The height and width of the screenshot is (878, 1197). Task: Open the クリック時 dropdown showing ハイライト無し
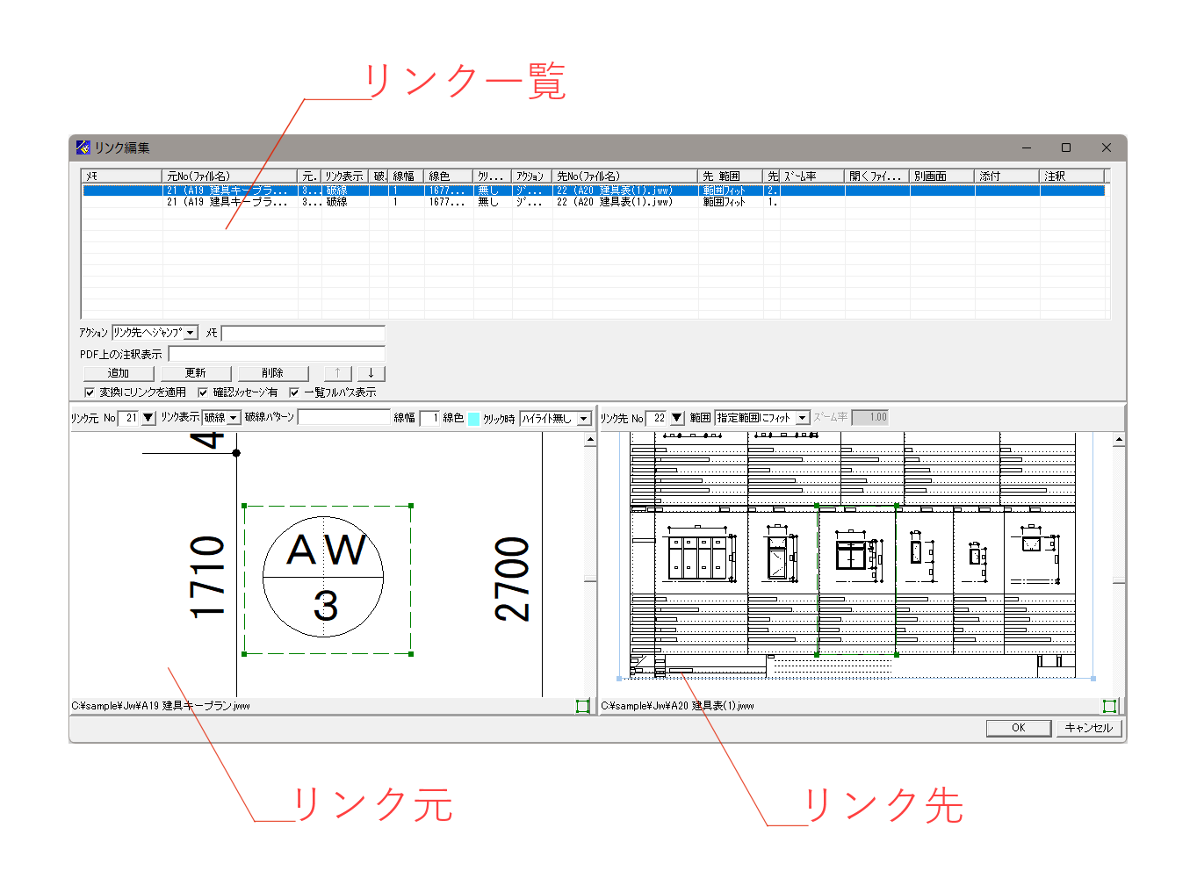586,417
